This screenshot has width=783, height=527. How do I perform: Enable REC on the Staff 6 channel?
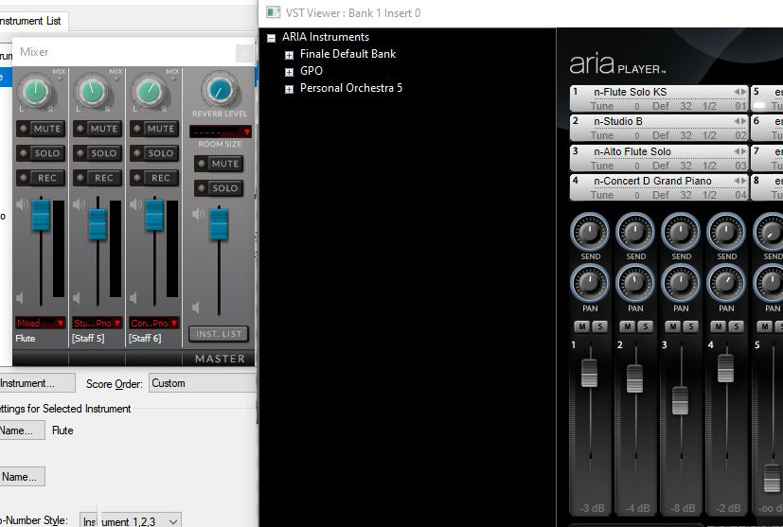154,178
